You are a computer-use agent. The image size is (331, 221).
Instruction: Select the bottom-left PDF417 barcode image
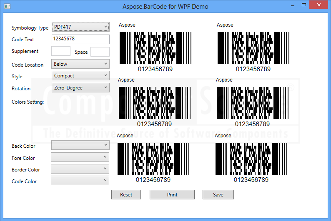click(x=153, y=159)
